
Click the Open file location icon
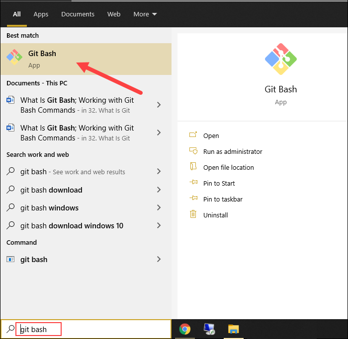tap(193, 167)
